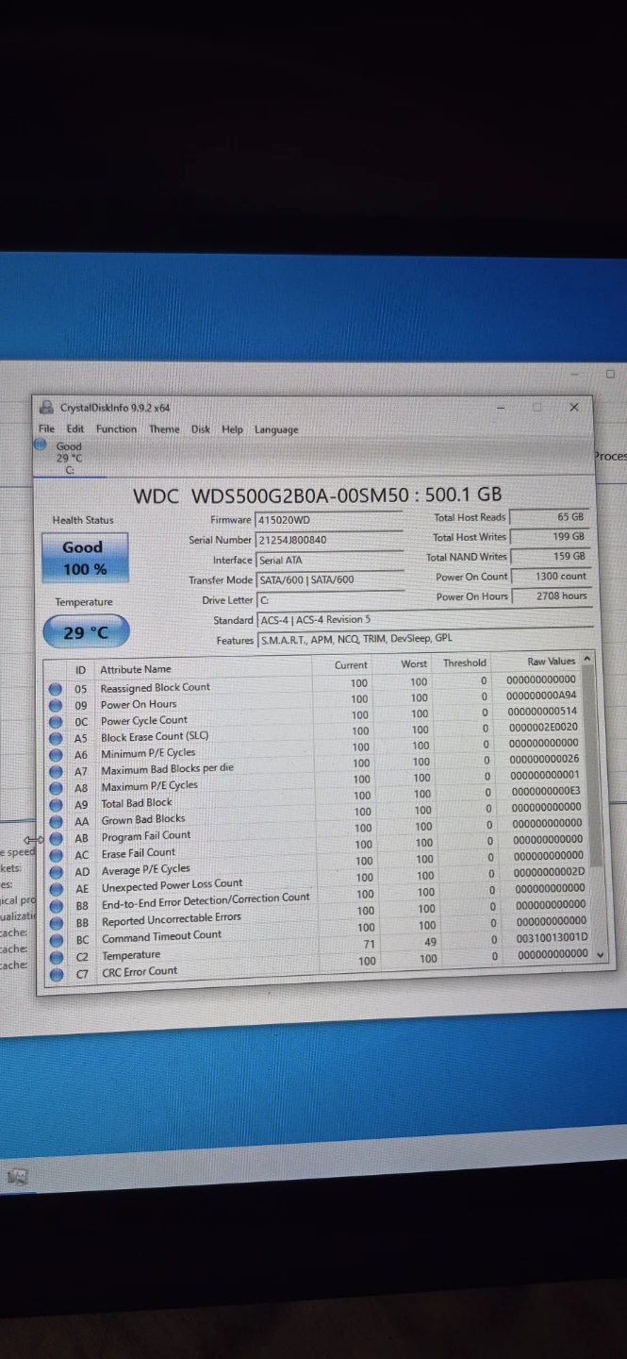Click the Current column header
This screenshot has height=1359, width=627.
[351, 664]
